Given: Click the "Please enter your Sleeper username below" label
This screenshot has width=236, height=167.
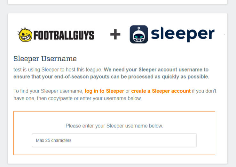Looking at the screenshot, I should click(114, 126).
